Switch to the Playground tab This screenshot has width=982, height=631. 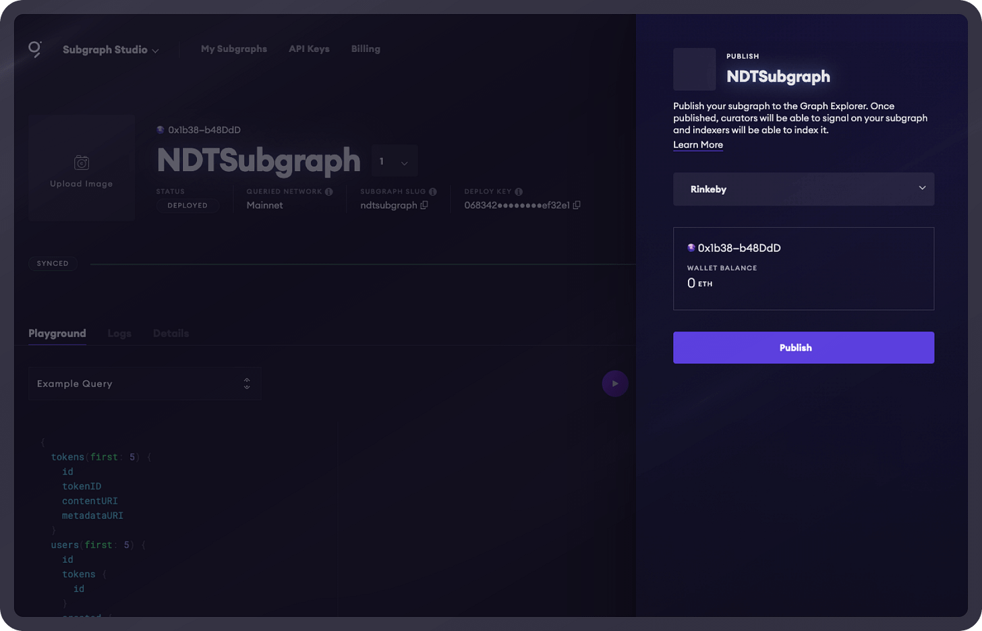click(57, 333)
